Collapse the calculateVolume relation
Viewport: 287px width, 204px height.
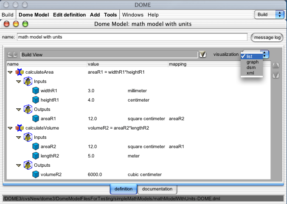tap(10, 128)
